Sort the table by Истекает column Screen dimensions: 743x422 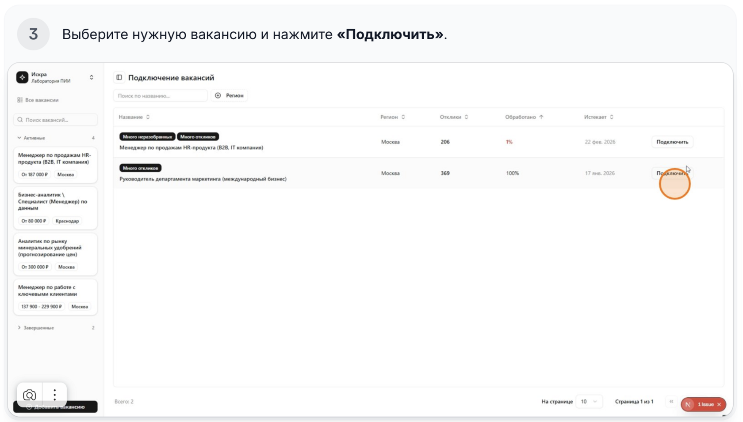[599, 117]
